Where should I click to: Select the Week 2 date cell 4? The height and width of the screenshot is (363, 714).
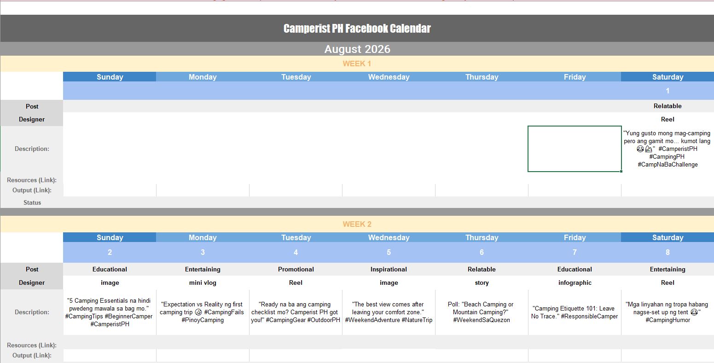(296, 252)
